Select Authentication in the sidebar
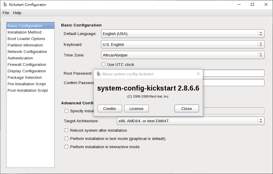Viewport: 273px width, 174px height. tap(31, 58)
